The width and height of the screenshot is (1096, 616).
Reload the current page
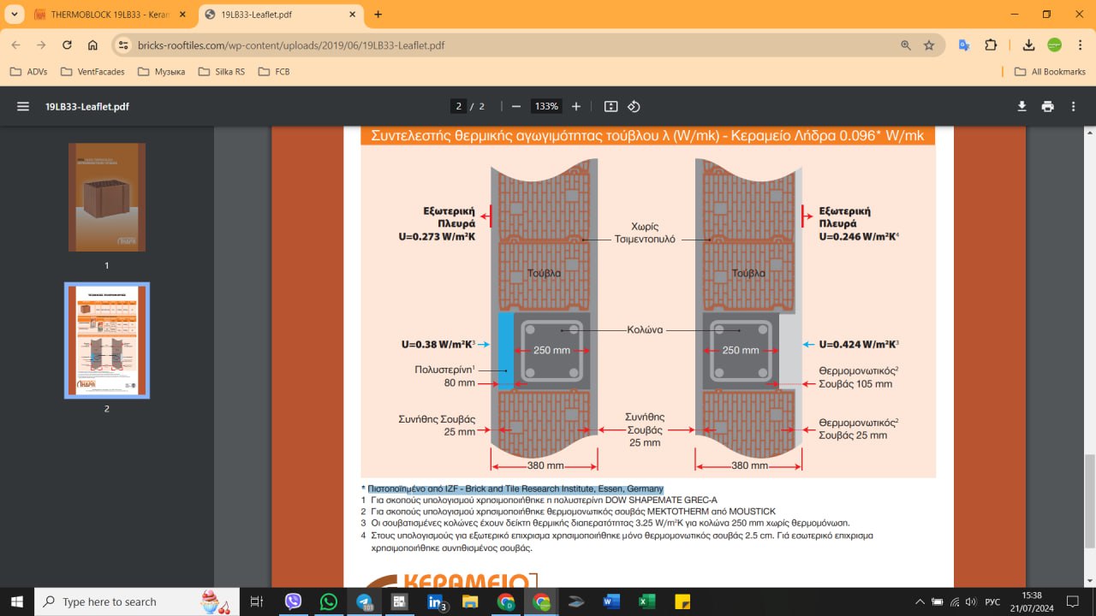point(67,45)
